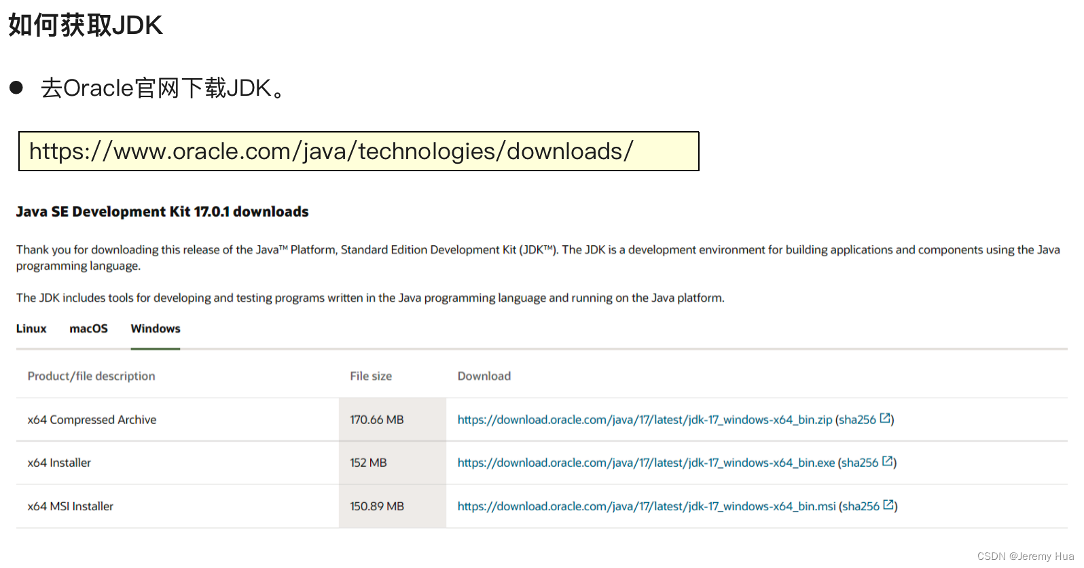Select the Windows tab

[156, 329]
